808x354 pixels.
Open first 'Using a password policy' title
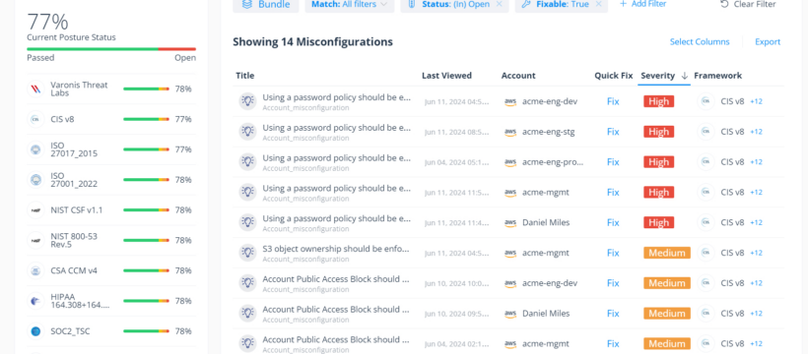(x=336, y=96)
